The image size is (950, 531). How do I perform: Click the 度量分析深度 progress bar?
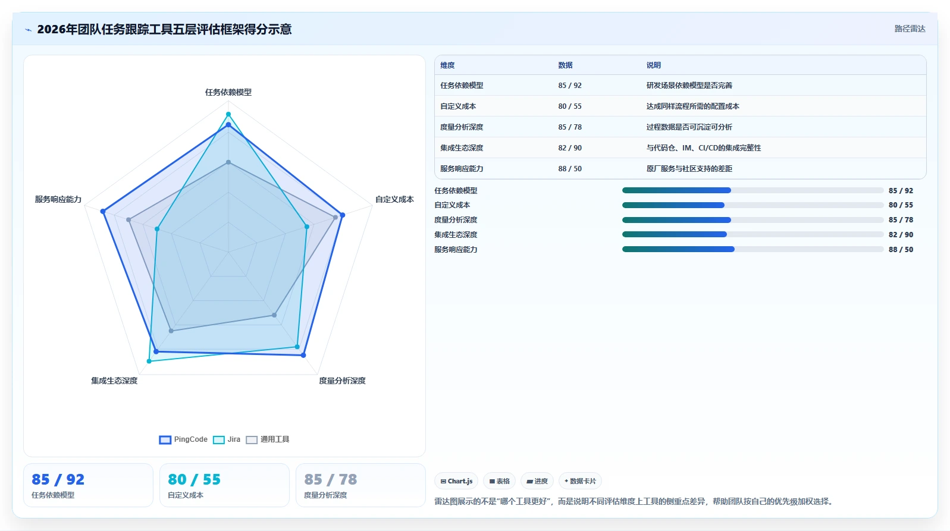pyautogui.click(x=753, y=220)
